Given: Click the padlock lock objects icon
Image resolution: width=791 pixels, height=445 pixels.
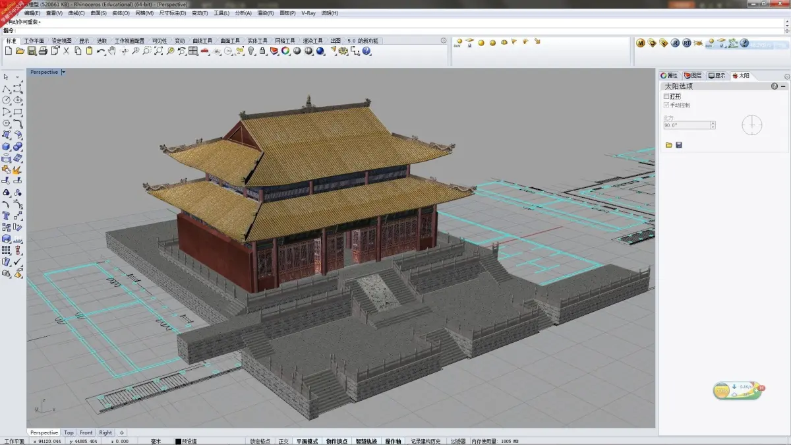Looking at the screenshot, I should point(262,51).
